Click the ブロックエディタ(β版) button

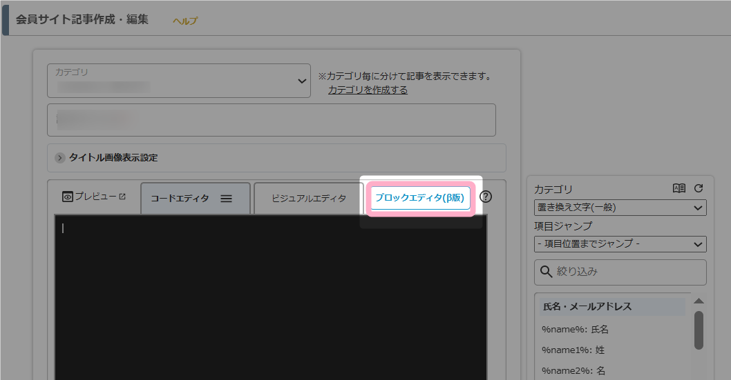(420, 198)
